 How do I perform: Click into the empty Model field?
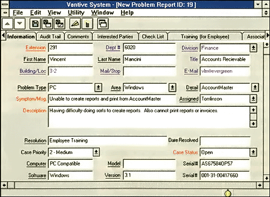(x=150, y=164)
